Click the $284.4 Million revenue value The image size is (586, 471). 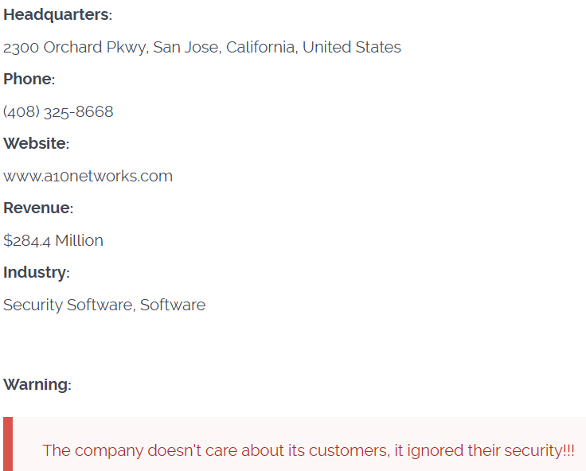tap(53, 241)
